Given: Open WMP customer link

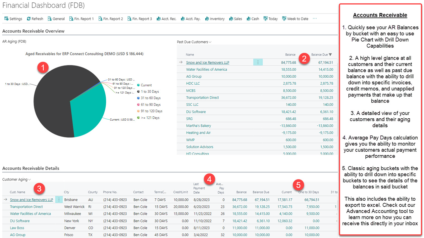Looking at the screenshot, I should [190, 140].
